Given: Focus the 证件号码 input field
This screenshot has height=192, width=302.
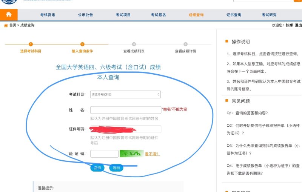Looking at the screenshot, I should pos(126,129).
